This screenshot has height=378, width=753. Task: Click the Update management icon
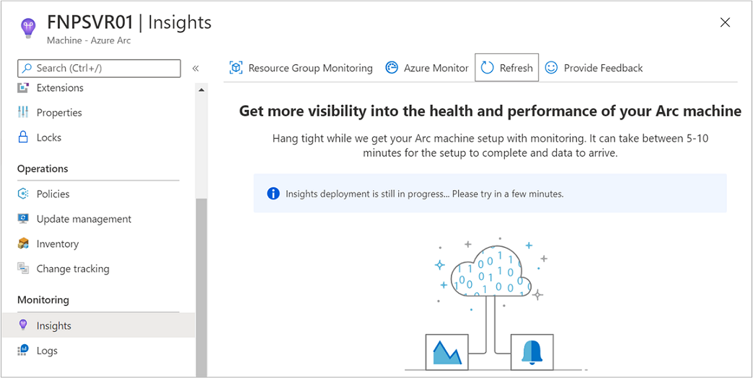coord(23,219)
